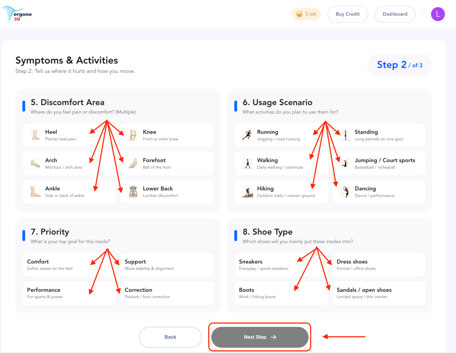Choose Sneakers as shoe type
The width and height of the screenshot is (456, 353).
[x=281, y=265]
